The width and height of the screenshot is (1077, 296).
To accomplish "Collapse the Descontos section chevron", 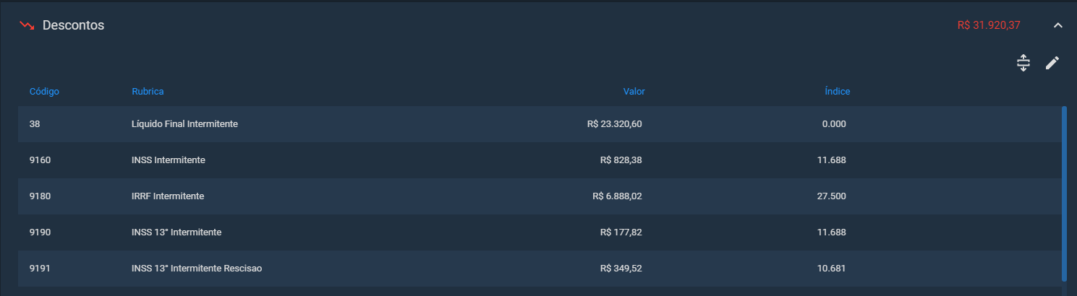I will 1057,25.
